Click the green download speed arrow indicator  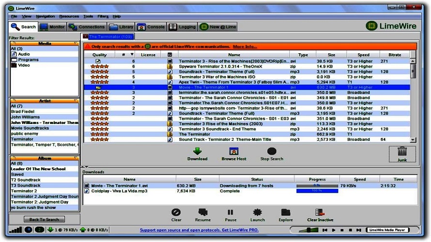point(50,229)
